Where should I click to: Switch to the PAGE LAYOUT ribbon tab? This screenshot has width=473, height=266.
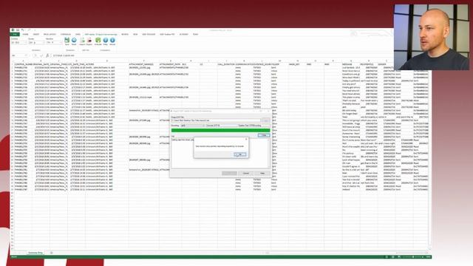tap(50, 35)
